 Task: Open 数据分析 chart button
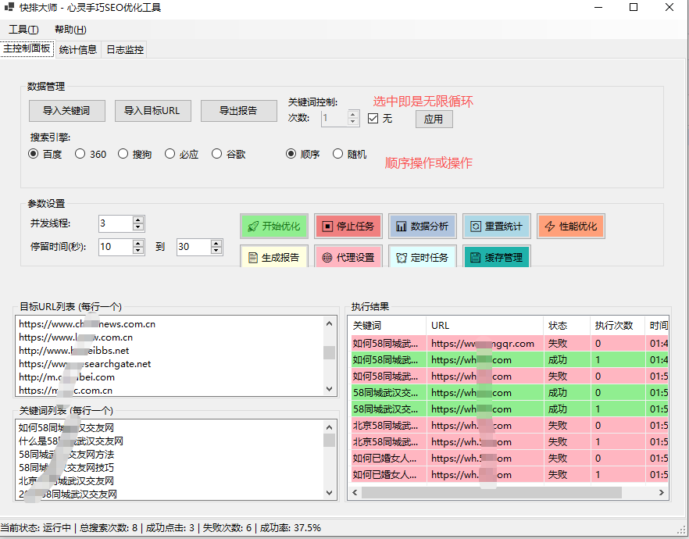421,227
